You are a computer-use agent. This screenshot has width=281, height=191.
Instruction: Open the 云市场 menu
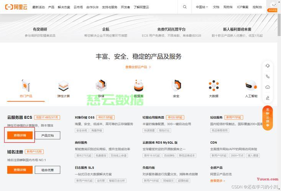pos(78,7)
